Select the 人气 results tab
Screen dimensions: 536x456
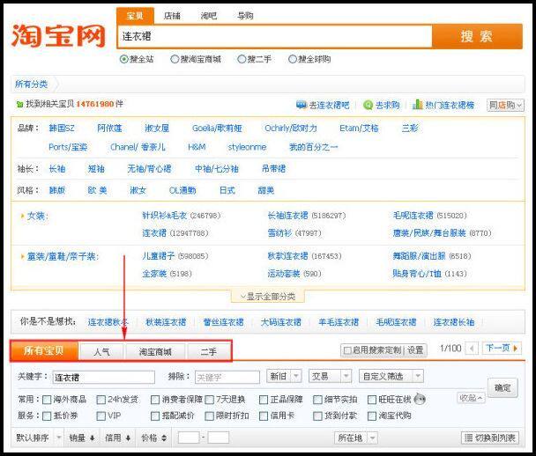coord(101,351)
